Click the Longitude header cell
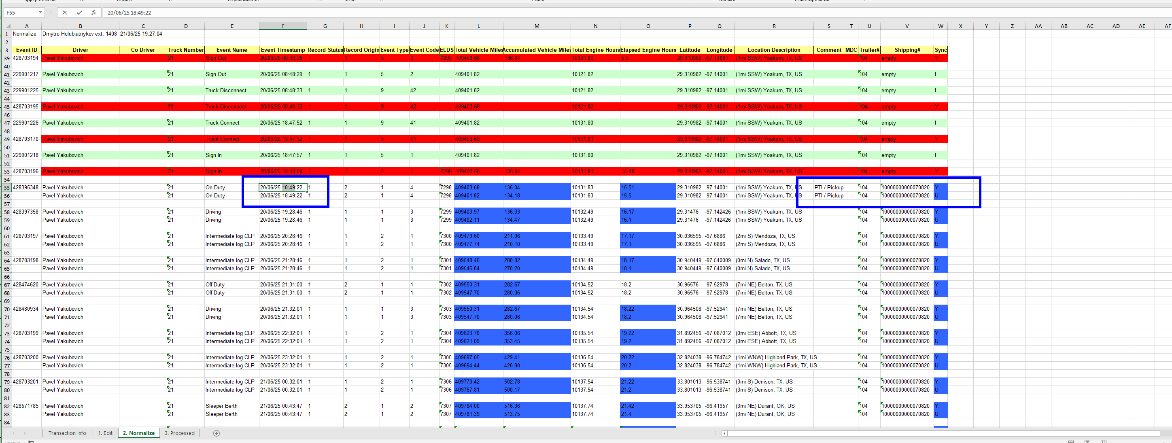The height and width of the screenshot is (443, 1172). click(719, 50)
